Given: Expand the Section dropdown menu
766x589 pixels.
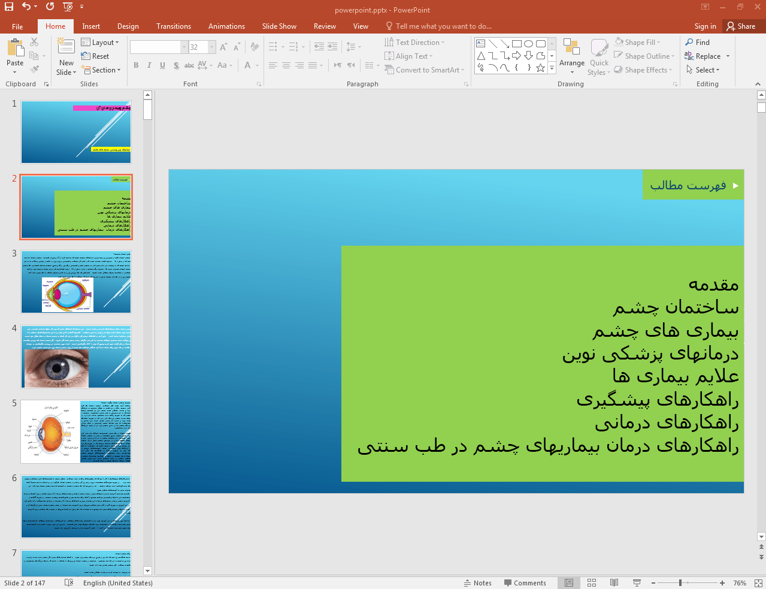Looking at the screenshot, I should pyautogui.click(x=101, y=70).
